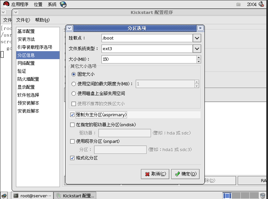Select Display Configuration in sidebar

[x=38, y=87]
